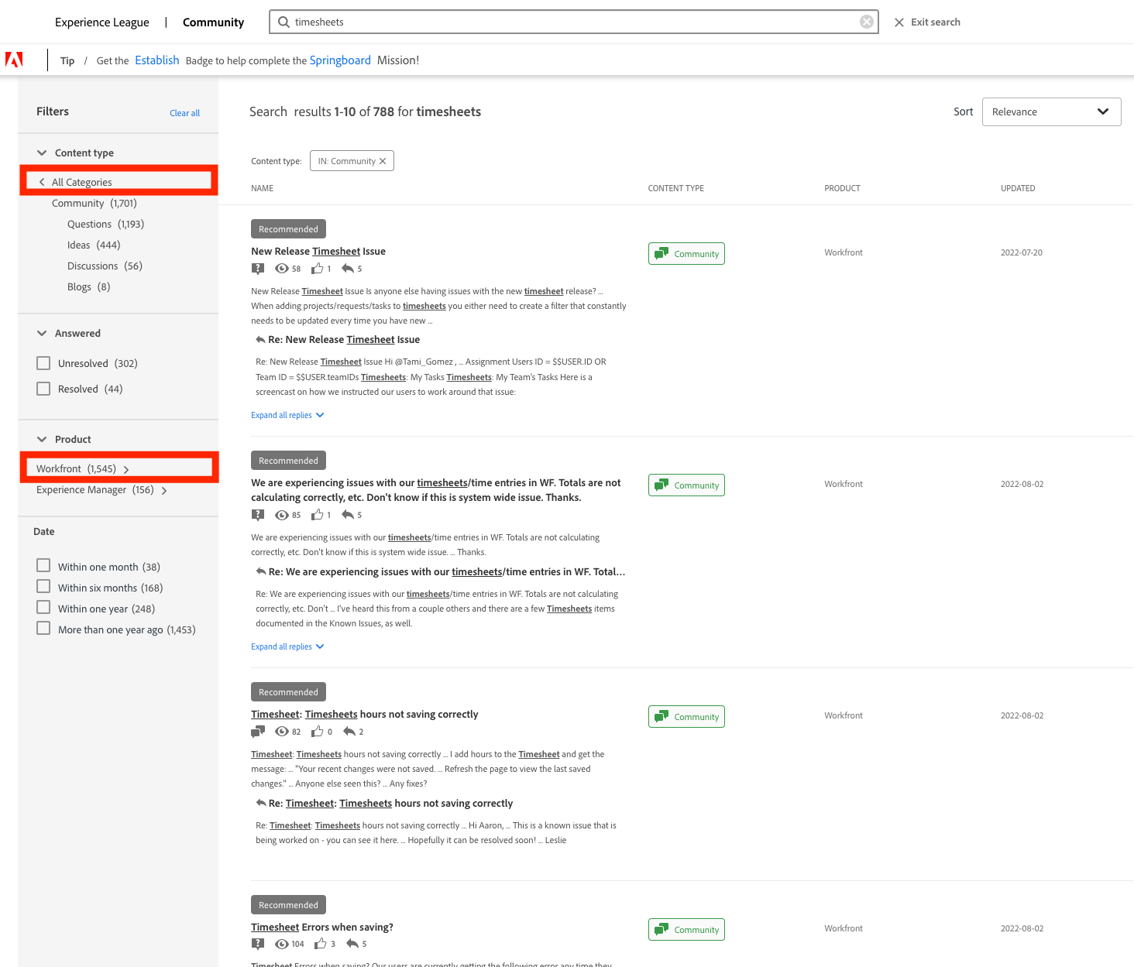The width and height of the screenshot is (1134, 967).
Task: Click the magnifying glass search icon
Action: (283, 22)
